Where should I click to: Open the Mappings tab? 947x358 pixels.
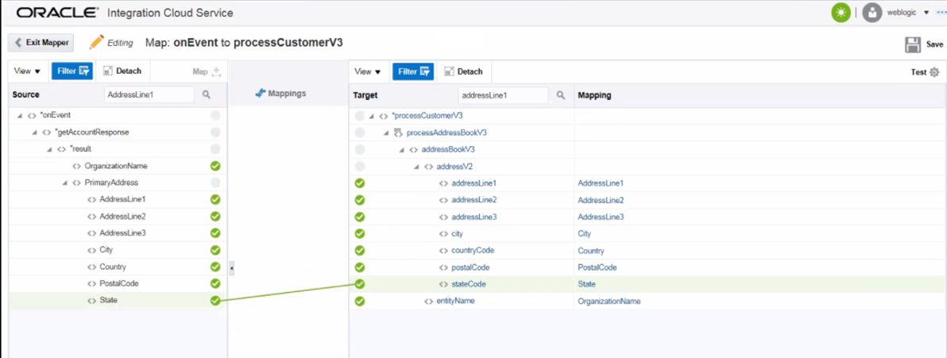pyautogui.click(x=280, y=94)
